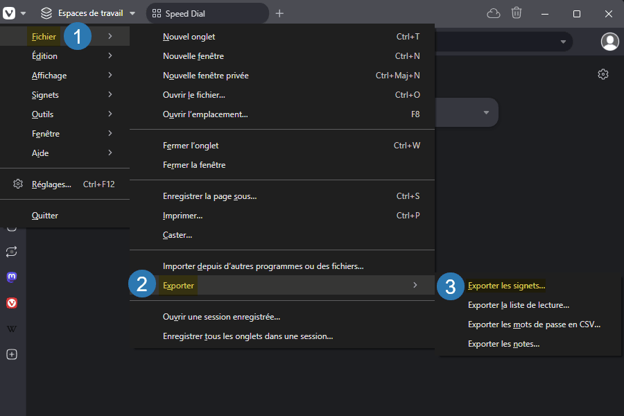624x416 pixels.
Task: Expand the Exporter submenu chevron
Action: coord(415,284)
